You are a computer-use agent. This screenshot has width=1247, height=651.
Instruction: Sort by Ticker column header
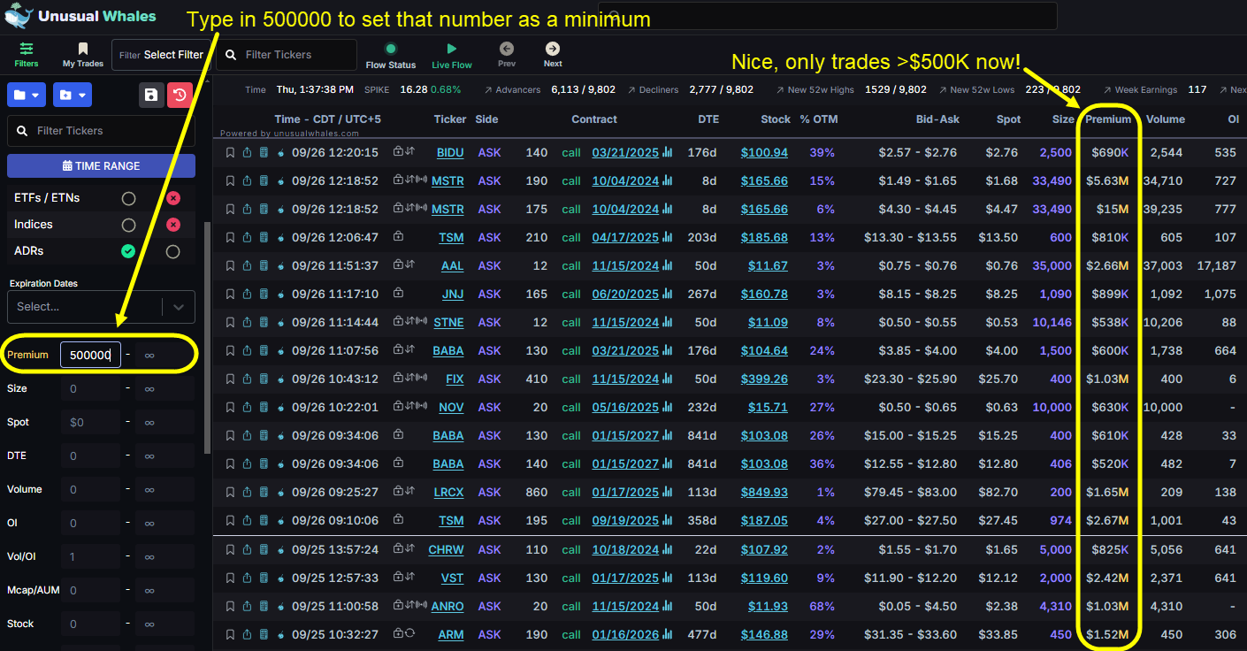(450, 119)
